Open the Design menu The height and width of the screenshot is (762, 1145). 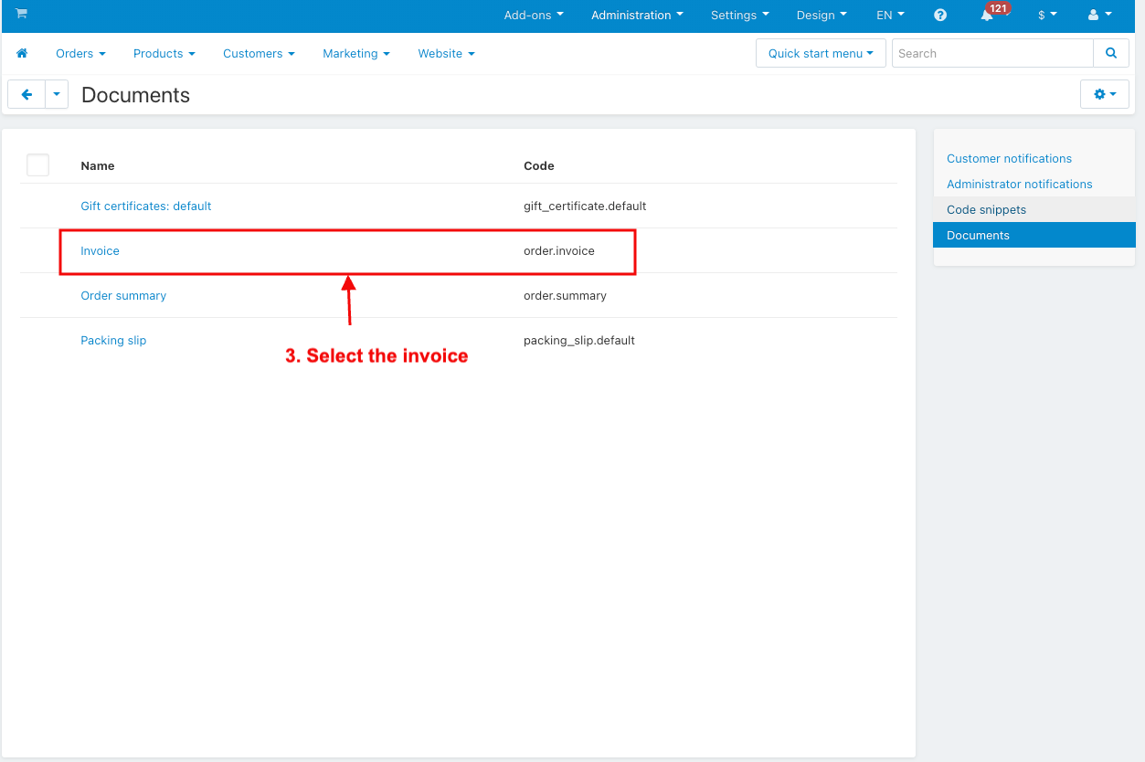822,16
